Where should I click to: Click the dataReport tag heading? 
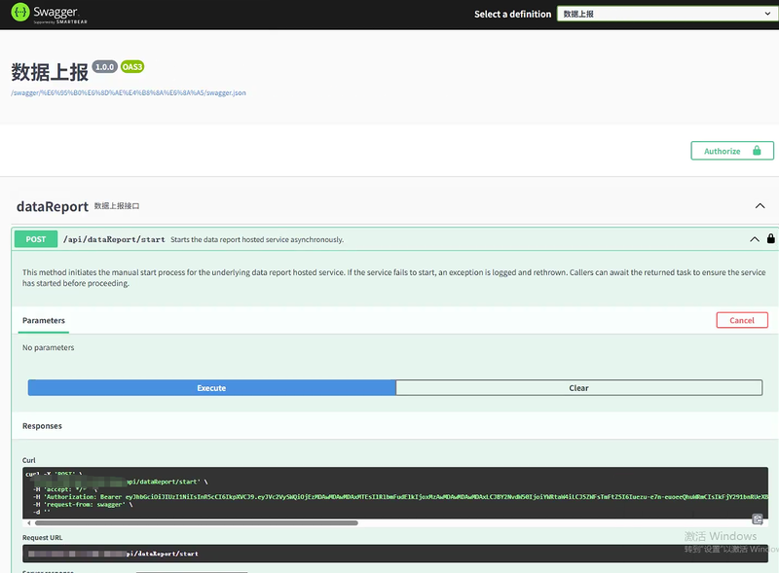click(x=53, y=206)
